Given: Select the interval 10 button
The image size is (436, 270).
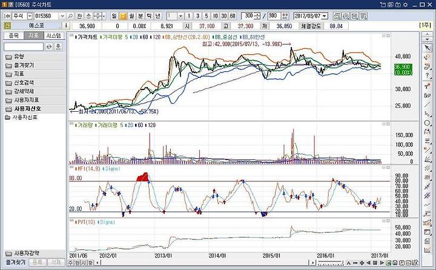Looking at the screenshot, I should coord(215,16).
